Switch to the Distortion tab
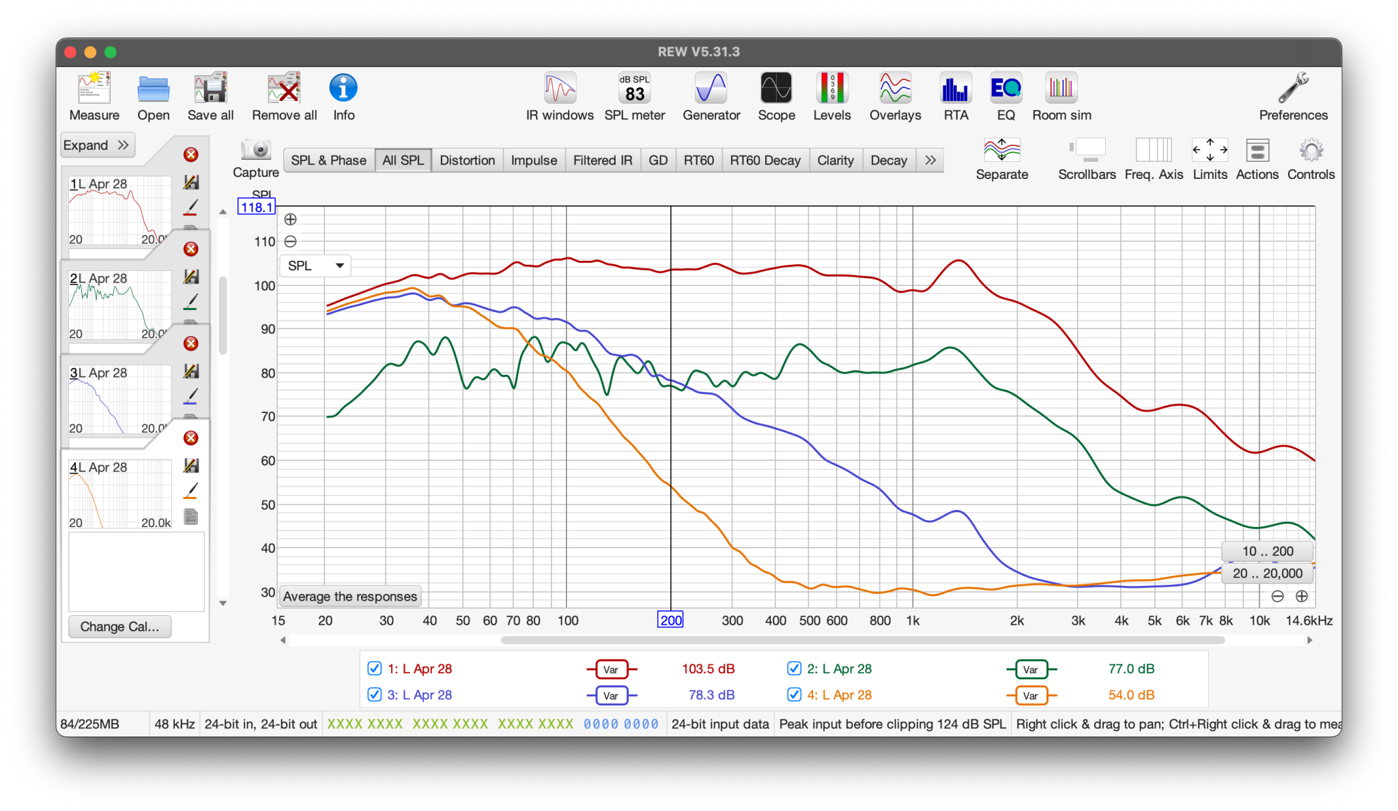1398x811 pixels. click(x=467, y=160)
